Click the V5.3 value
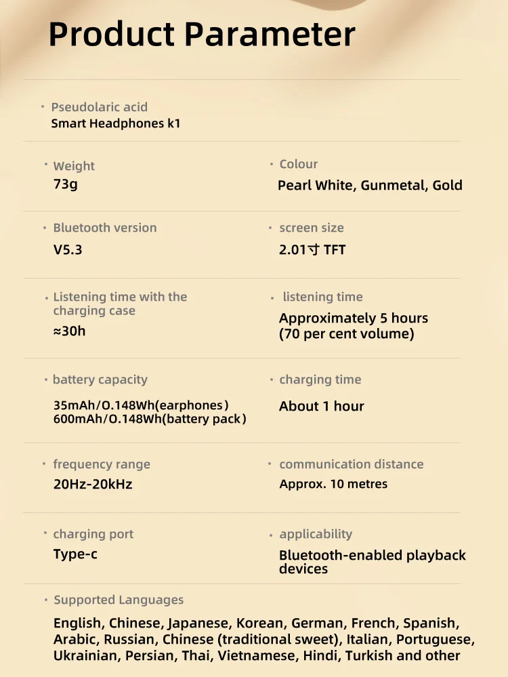Image resolution: width=508 pixels, height=677 pixels. (68, 249)
